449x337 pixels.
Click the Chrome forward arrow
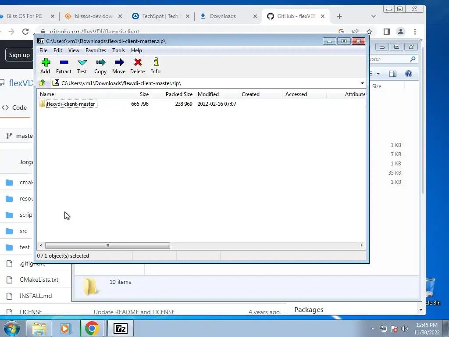pyautogui.click(x=11, y=32)
